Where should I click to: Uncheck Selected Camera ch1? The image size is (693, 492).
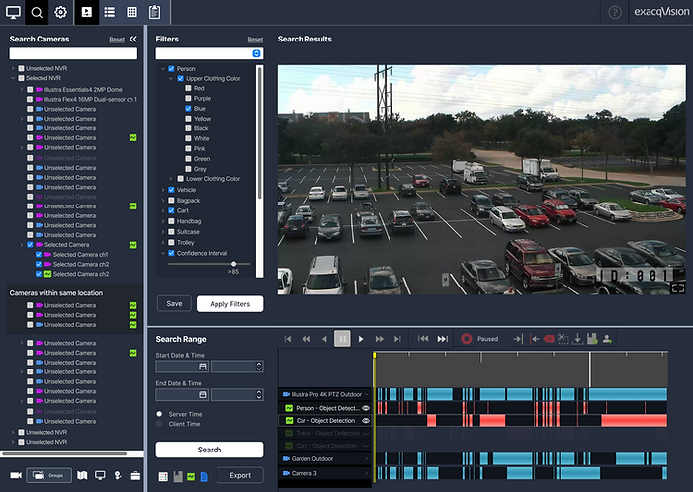(x=39, y=254)
